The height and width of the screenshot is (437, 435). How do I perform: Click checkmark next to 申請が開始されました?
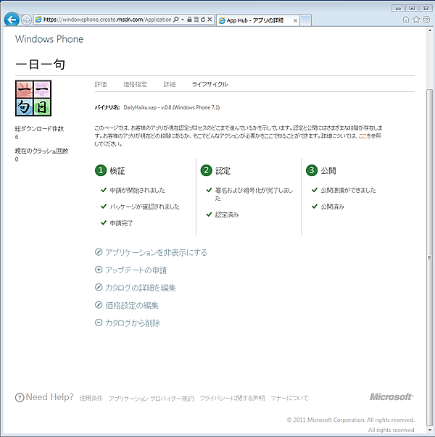click(104, 190)
